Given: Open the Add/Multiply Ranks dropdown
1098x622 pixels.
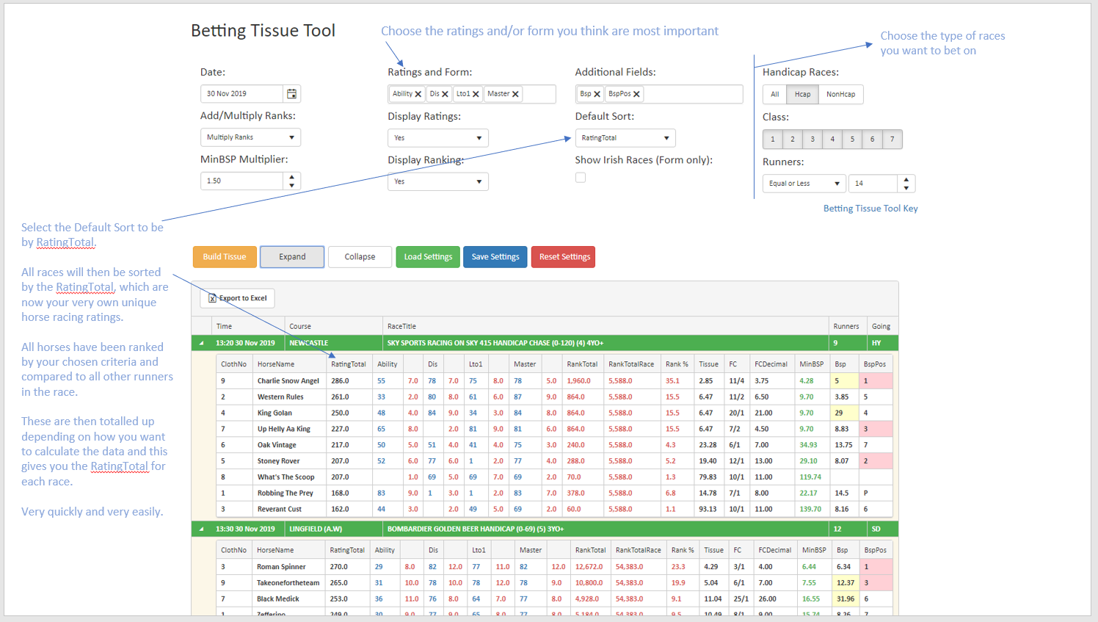Looking at the screenshot, I should pos(250,137).
